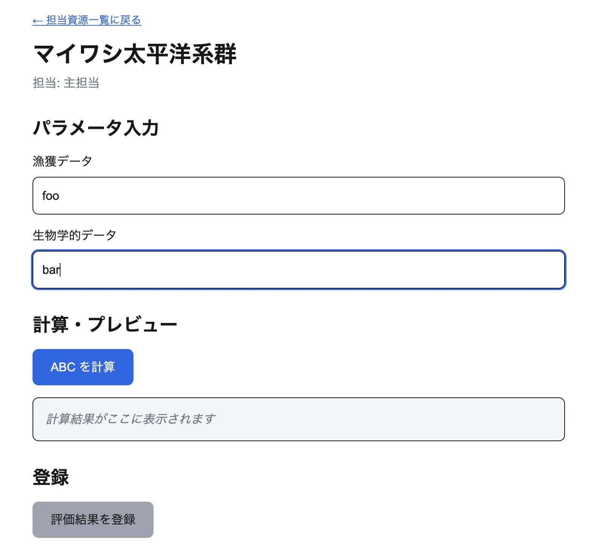Trigger the blue calculation button
The height and width of the screenshot is (553, 599).
(83, 366)
